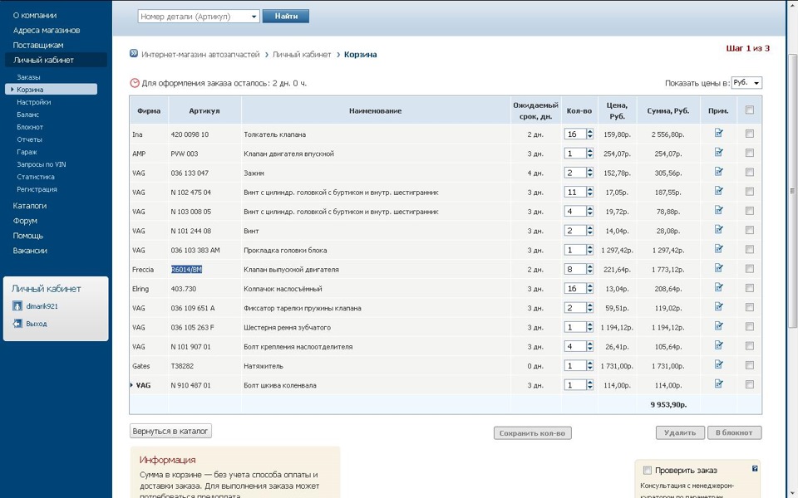The height and width of the screenshot is (498, 798).
Task: Click the help icon near Проверить заказ
Action: 755,469
